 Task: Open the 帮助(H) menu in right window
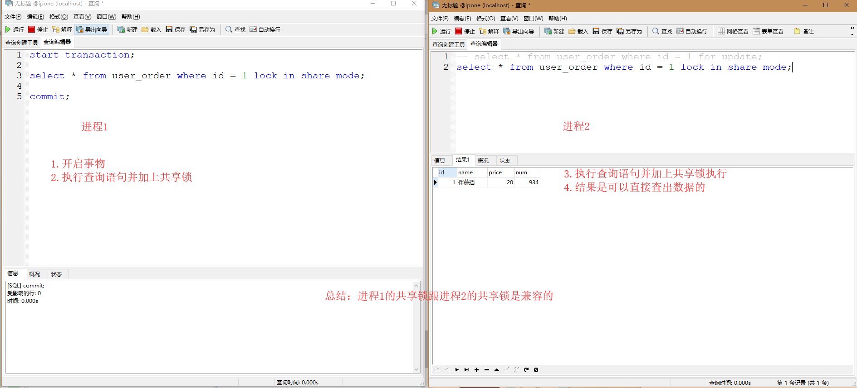pyautogui.click(x=558, y=19)
